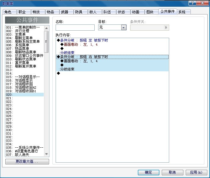This screenshot has width=210, height=178.
Task: Open the 武器 tab
Action: (x=66, y=12)
